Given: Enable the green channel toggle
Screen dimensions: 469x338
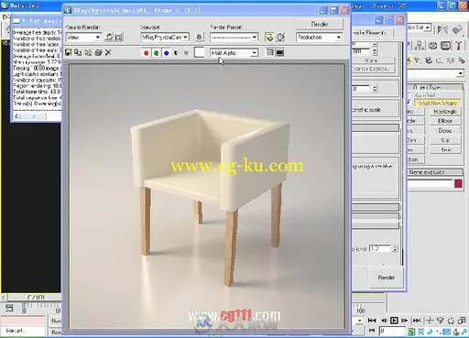Looking at the screenshot, I should pos(157,53).
